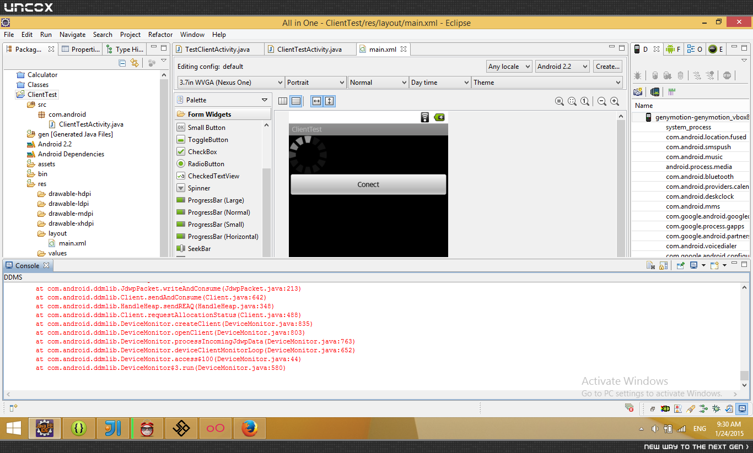The height and width of the screenshot is (453, 753).
Task: Open the Package Explorer view menu arrow
Action: tap(164, 61)
